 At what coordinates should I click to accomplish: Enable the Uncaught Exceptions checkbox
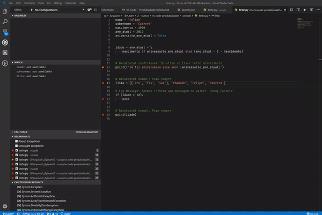16,146
